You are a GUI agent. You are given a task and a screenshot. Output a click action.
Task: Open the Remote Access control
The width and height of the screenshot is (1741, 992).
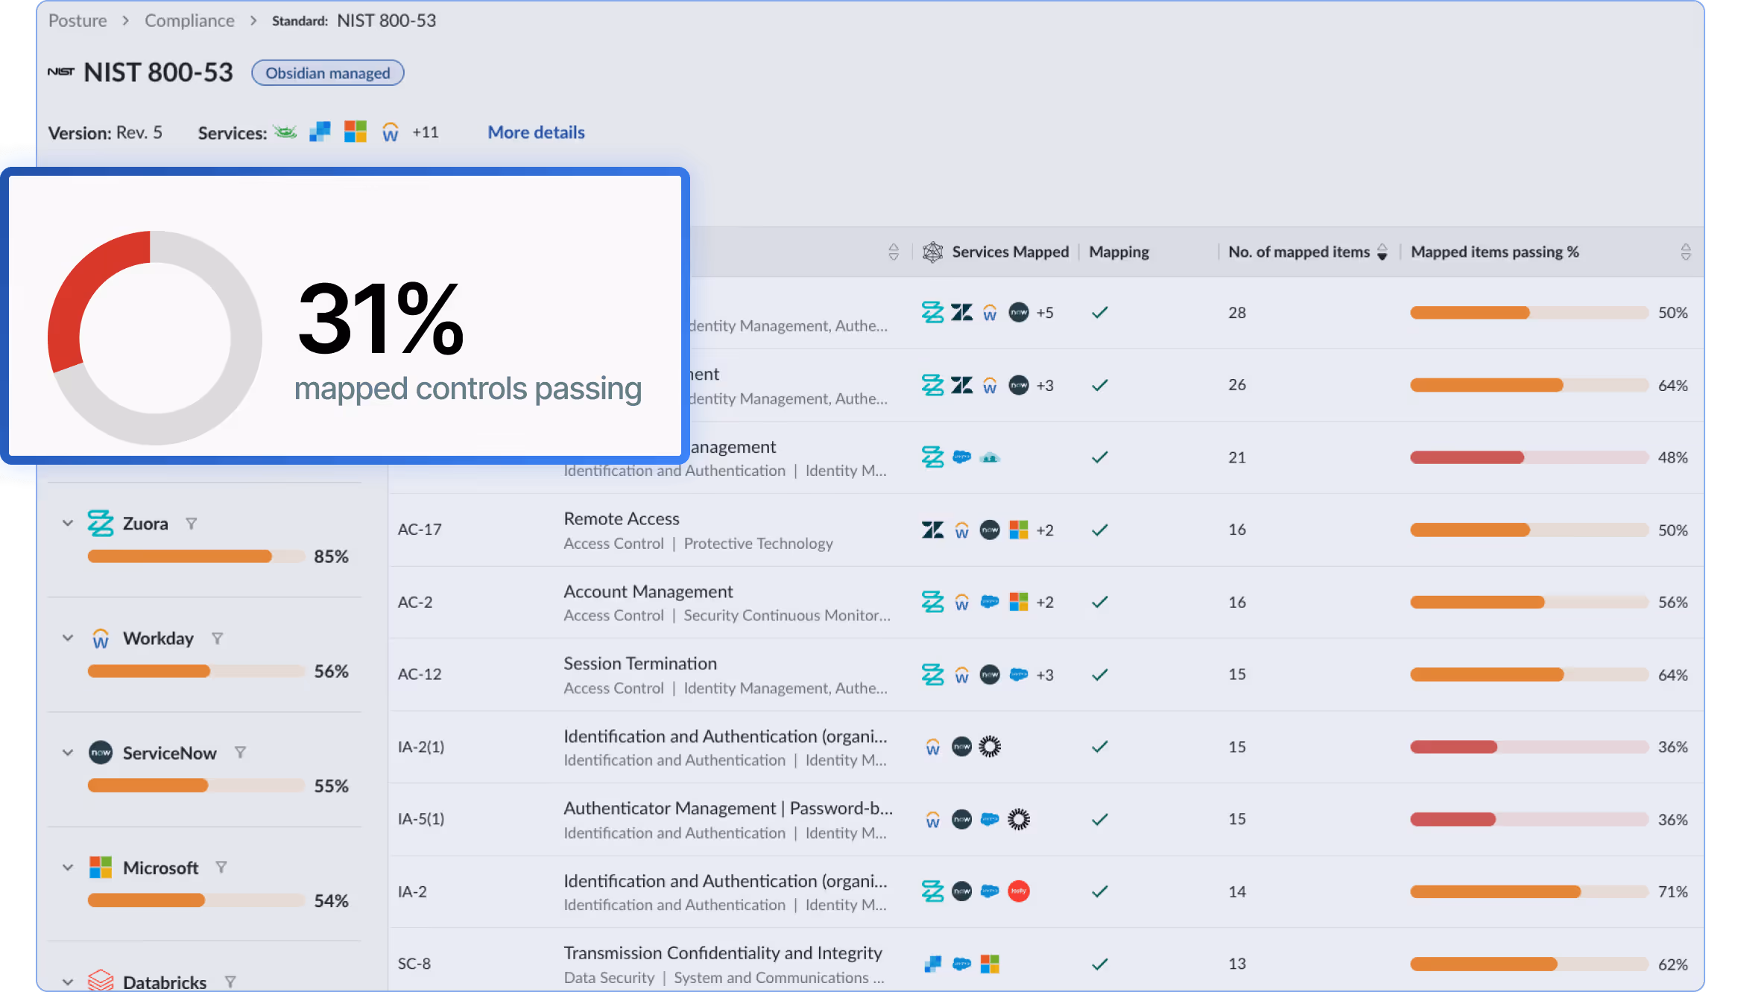(x=622, y=518)
